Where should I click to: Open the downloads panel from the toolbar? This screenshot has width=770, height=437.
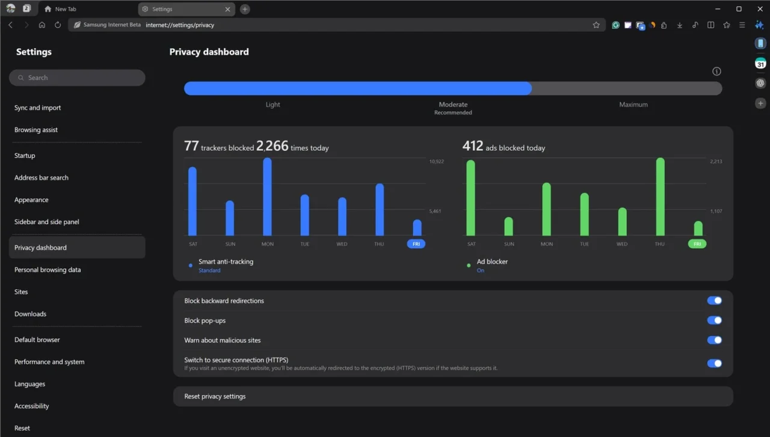680,25
